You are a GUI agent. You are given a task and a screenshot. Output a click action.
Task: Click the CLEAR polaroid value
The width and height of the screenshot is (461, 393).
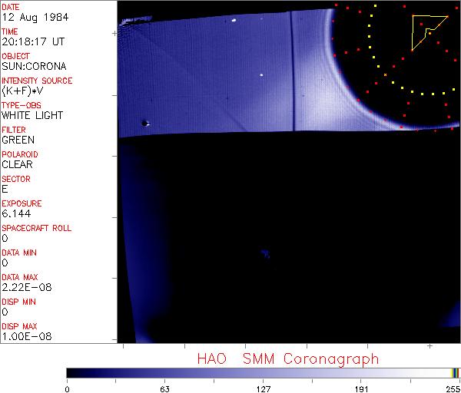[x=17, y=164]
